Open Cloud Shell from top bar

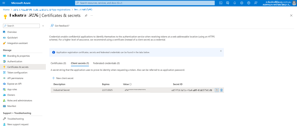221,3
